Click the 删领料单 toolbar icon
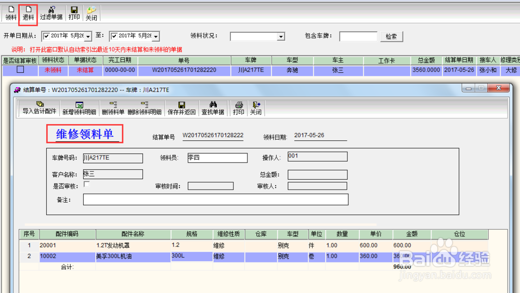Image resolution: width=520 pixels, height=293 pixels. coord(113,108)
